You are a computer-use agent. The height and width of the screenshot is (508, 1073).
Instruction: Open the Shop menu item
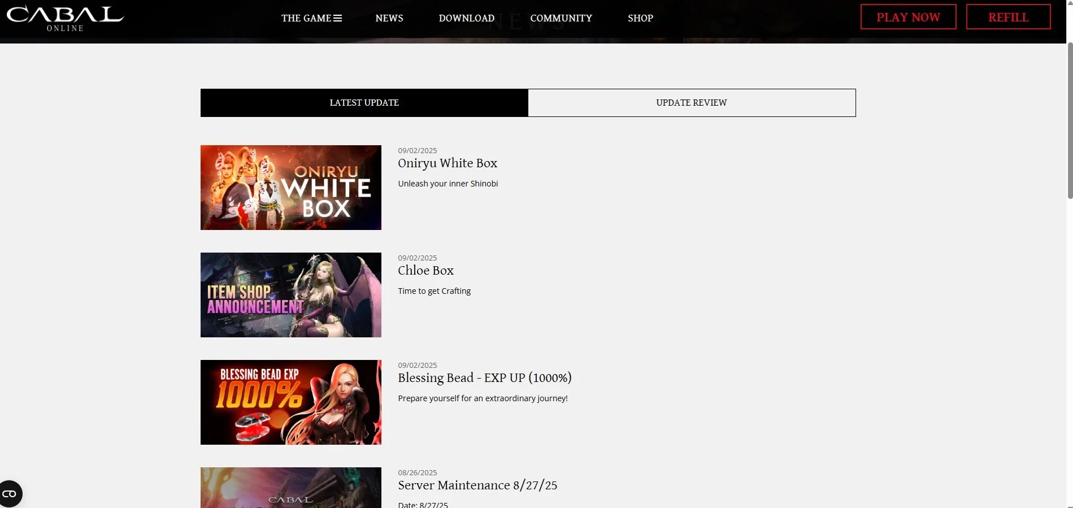[640, 18]
